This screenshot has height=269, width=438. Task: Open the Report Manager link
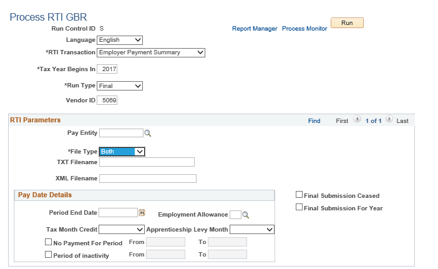[x=255, y=29]
